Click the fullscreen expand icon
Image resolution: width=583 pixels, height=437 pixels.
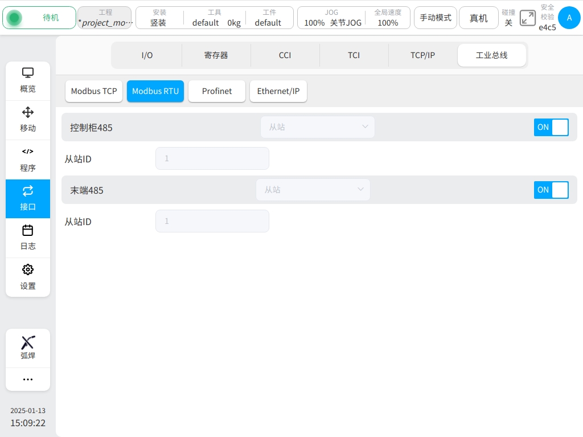[528, 18]
